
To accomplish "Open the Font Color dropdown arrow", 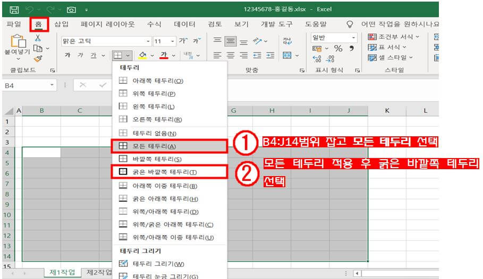I will coord(173,56).
